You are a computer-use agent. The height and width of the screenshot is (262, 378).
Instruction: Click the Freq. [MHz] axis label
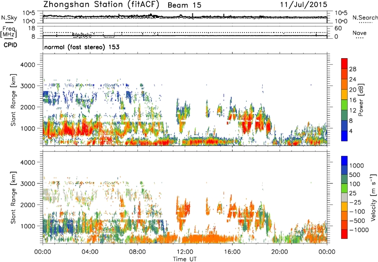(9, 32)
